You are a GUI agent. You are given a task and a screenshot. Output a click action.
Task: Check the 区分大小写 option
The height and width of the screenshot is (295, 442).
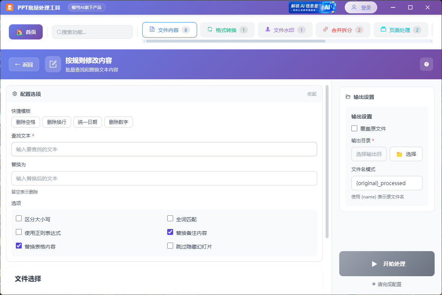[x=19, y=218]
